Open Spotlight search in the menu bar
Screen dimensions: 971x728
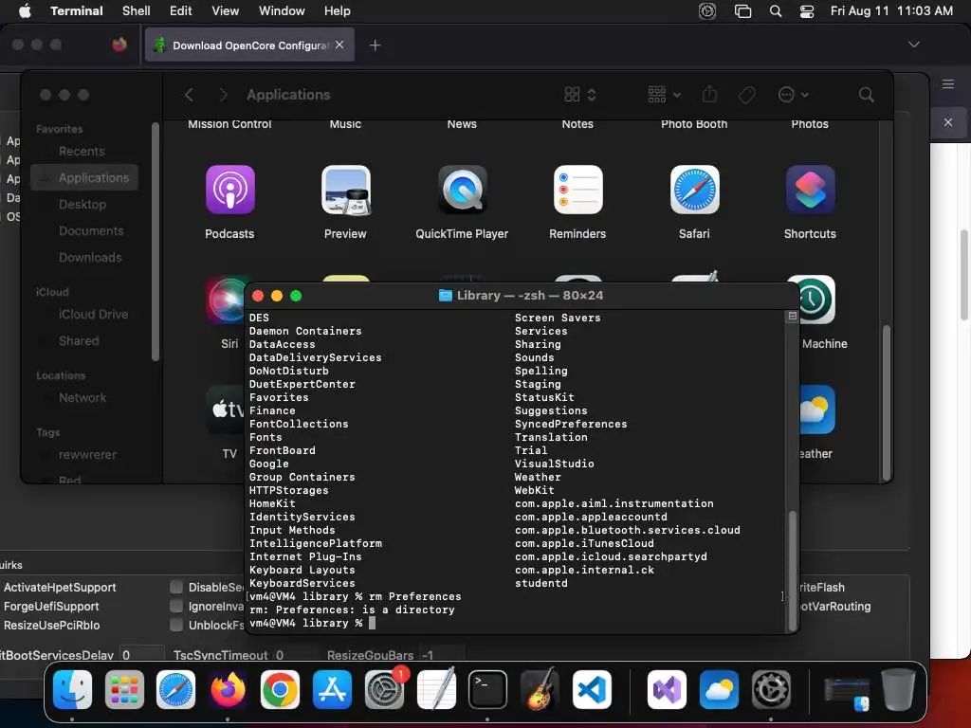point(776,11)
